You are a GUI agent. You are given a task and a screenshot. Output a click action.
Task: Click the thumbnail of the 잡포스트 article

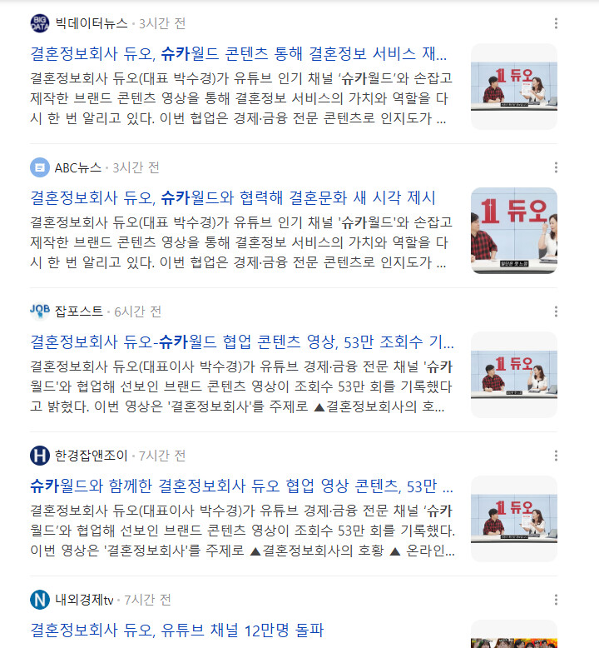(514, 375)
